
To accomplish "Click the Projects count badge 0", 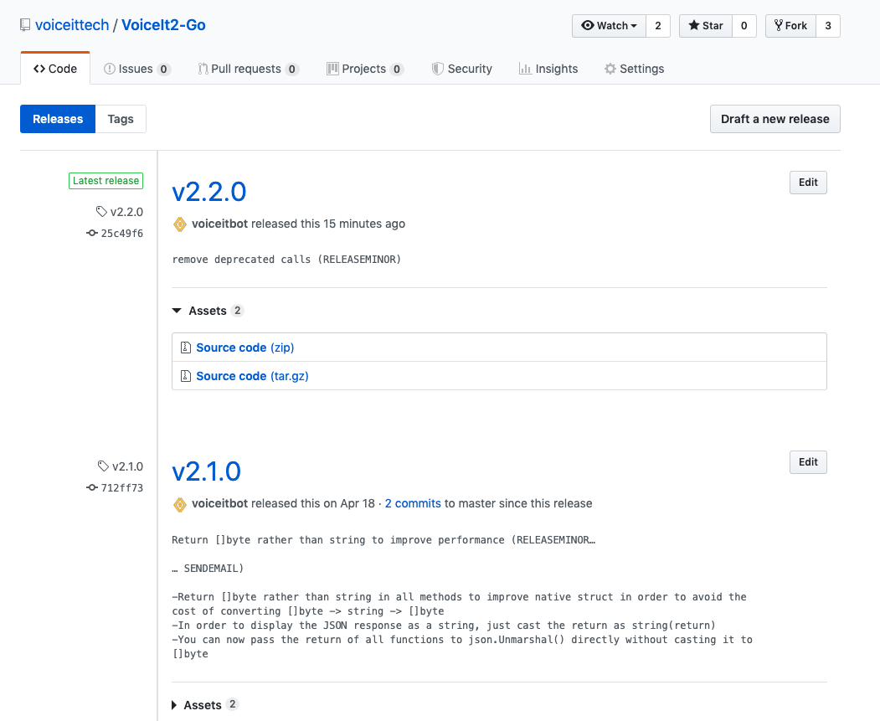I will pos(397,69).
